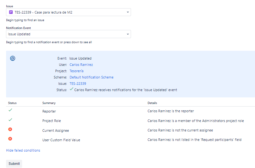Click 'Carlos Ramirez is not the current assignee' text

pos(180,130)
